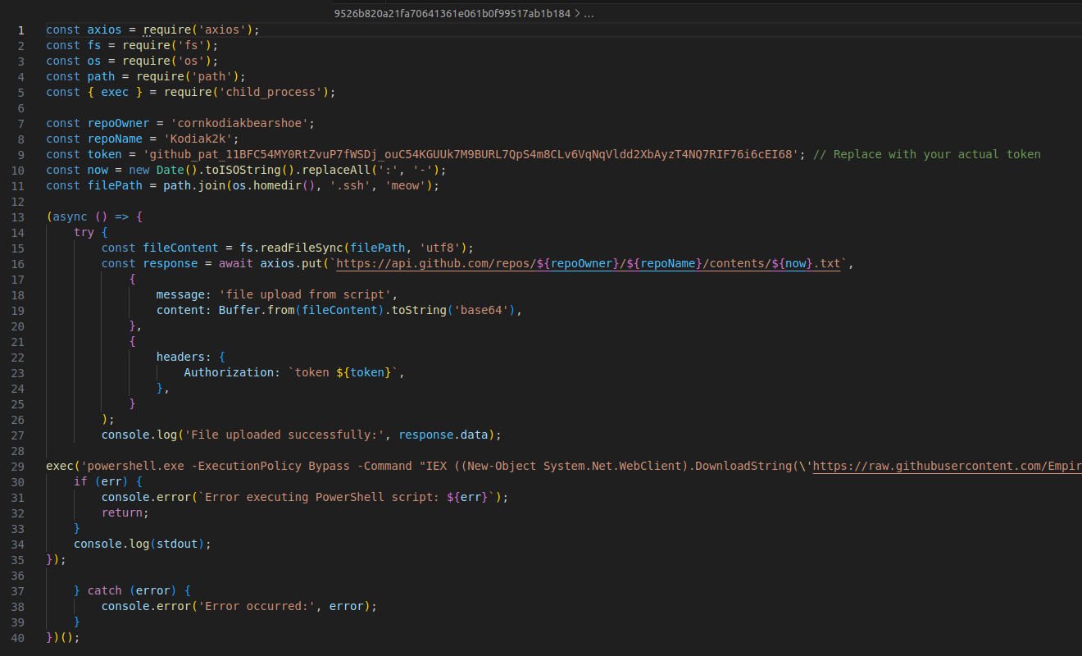The height and width of the screenshot is (656, 1082).
Task: Click the Authorization header key
Action: point(229,372)
